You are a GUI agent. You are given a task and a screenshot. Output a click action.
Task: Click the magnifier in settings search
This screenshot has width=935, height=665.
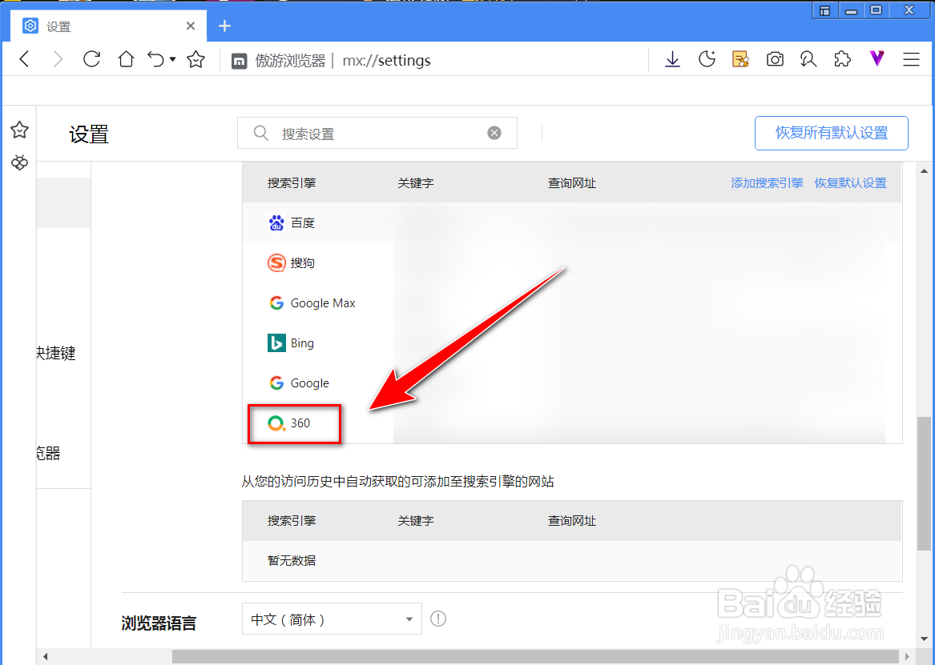coord(260,133)
